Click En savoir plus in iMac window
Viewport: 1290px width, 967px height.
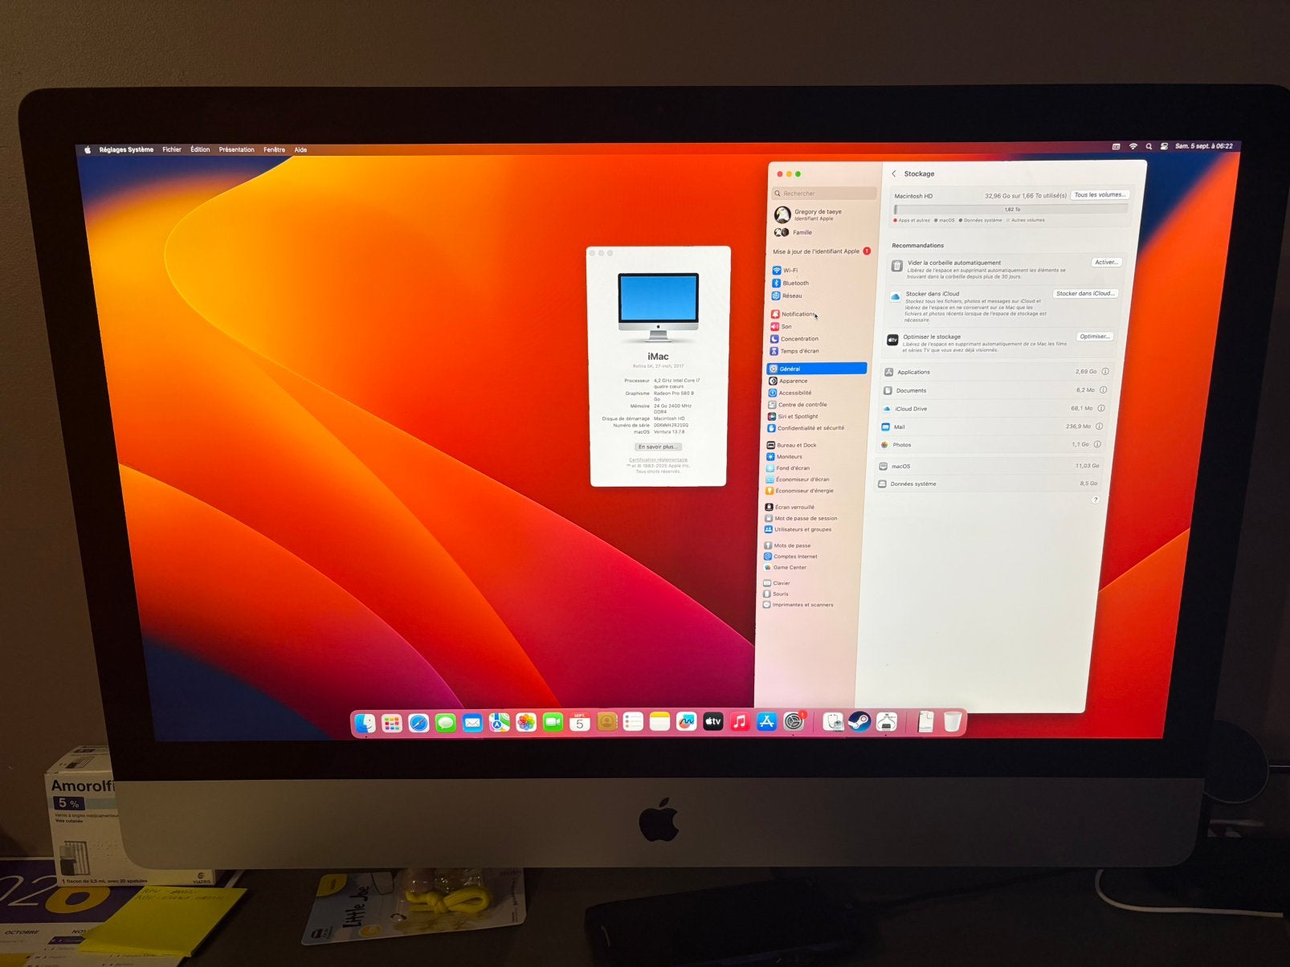658,447
